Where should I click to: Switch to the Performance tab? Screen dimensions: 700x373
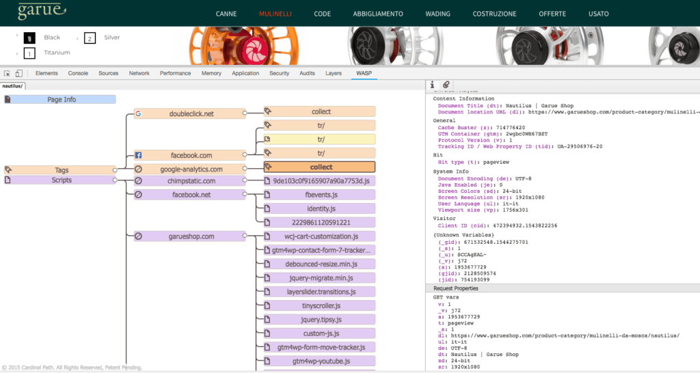coord(176,73)
